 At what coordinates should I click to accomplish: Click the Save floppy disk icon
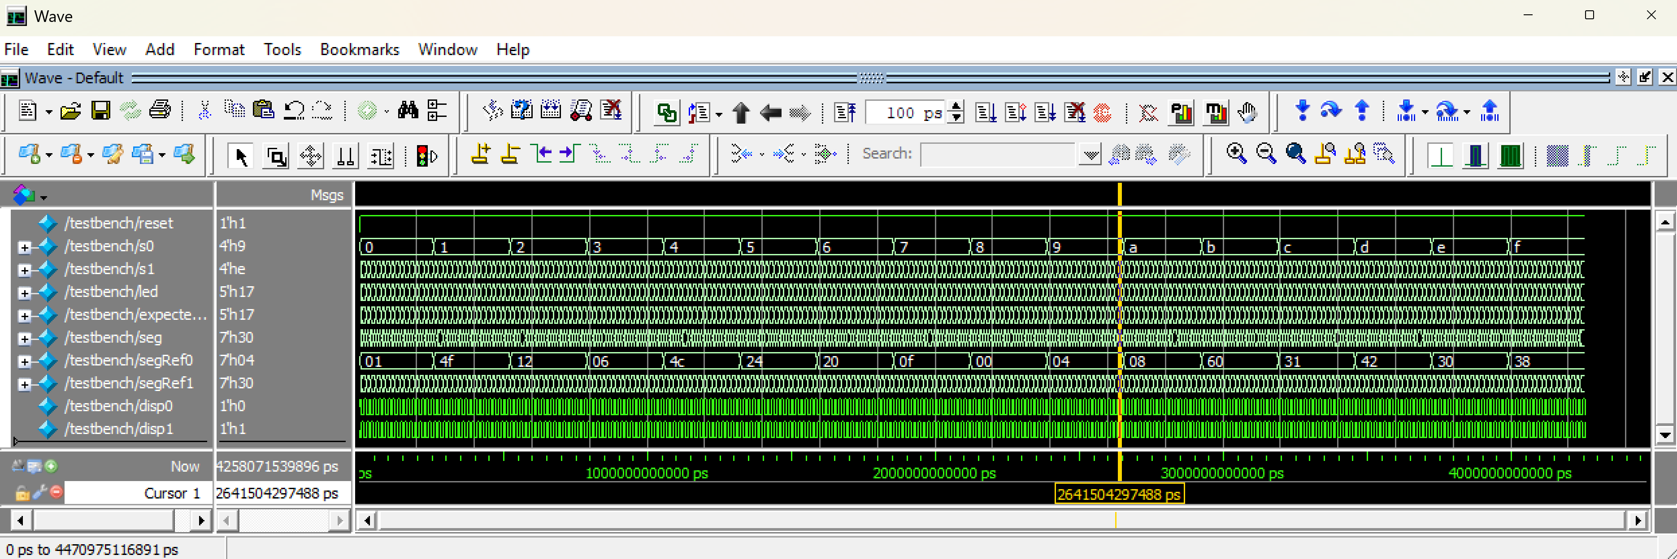pyautogui.click(x=100, y=111)
